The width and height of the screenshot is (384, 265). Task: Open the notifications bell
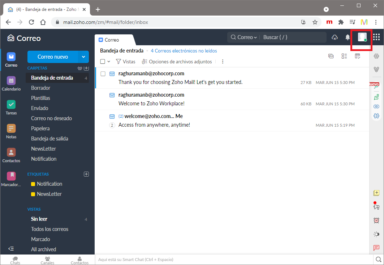pyautogui.click(x=348, y=37)
